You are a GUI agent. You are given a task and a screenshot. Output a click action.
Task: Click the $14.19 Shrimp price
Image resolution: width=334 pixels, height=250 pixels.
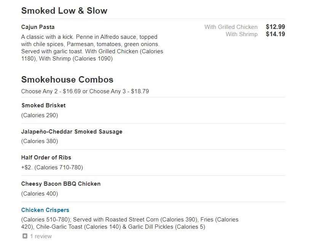275,34
